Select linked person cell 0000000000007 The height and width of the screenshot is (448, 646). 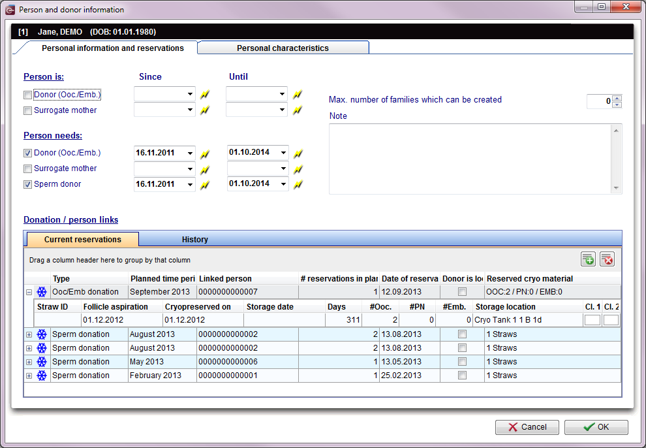tap(247, 292)
